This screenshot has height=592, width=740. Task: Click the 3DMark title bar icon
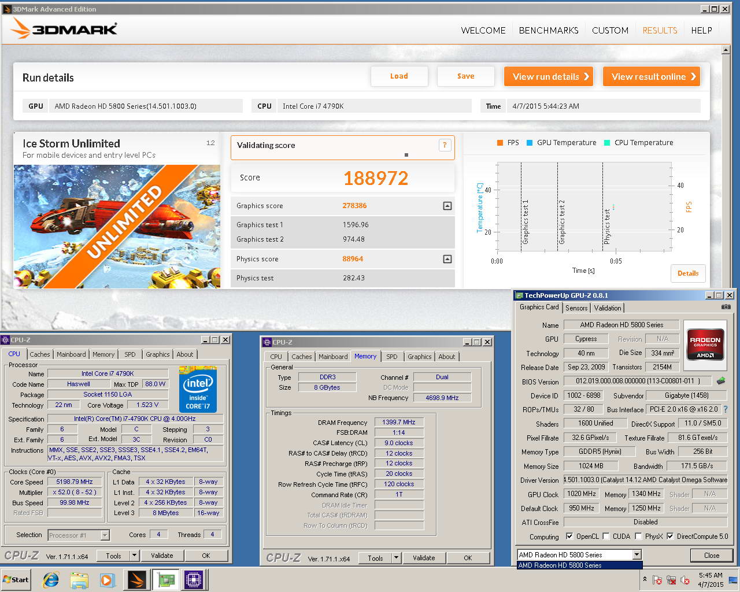tap(7, 9)
